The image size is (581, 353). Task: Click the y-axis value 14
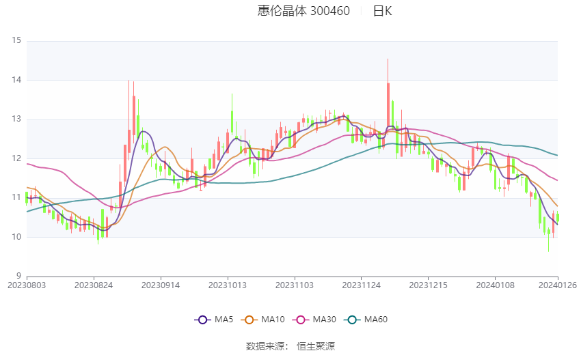click(16, 80)
